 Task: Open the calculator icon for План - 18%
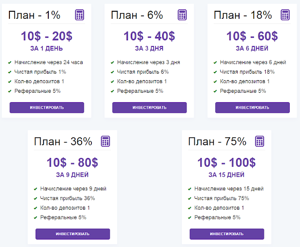tap(285, 15)
